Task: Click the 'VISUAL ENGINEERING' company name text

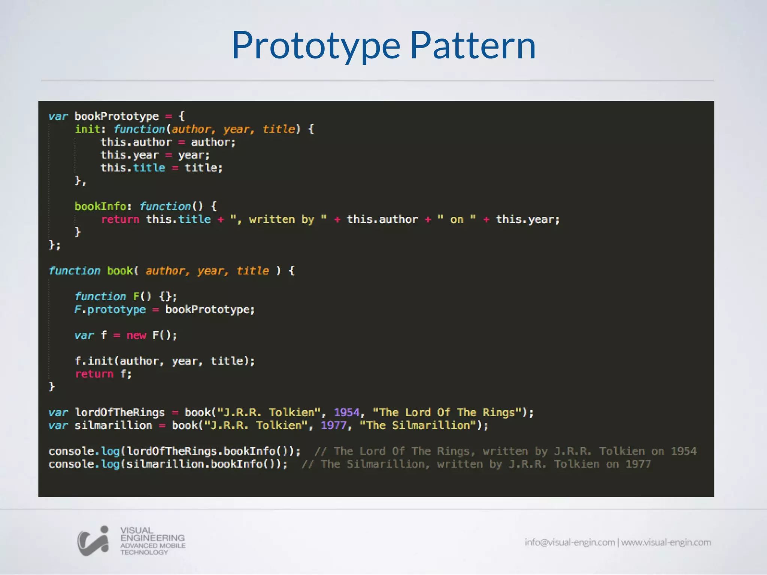Action: [152, 534]
